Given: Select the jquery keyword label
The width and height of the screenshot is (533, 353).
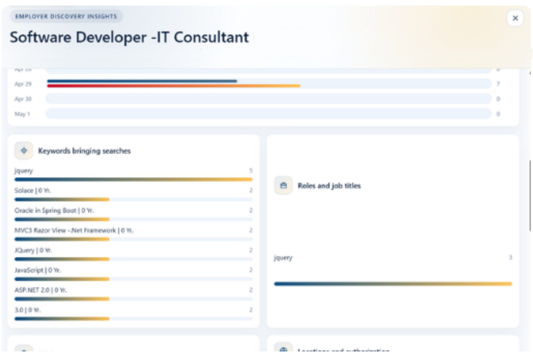Looking at the screenshot, I should tap(24, 171).
